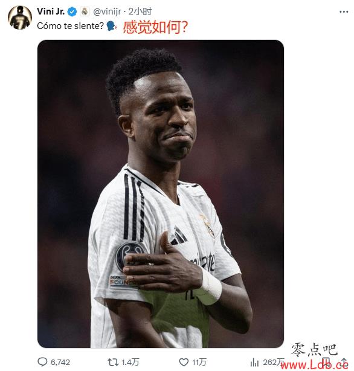Click the retweet arrows icon

tap(113, 362)
